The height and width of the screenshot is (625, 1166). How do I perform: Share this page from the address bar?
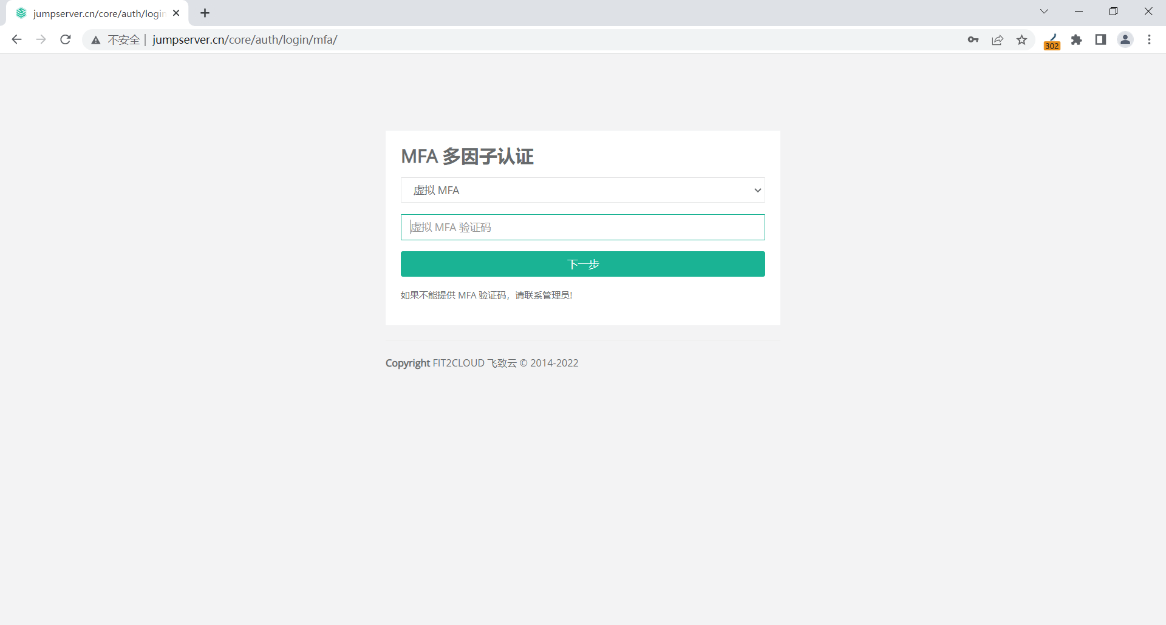click(x=998, y=39)
